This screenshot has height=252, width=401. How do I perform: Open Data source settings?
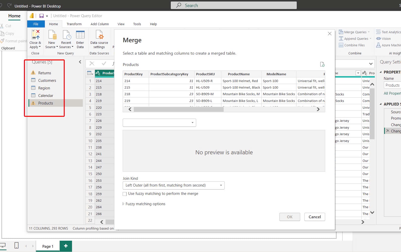[99, 35]
